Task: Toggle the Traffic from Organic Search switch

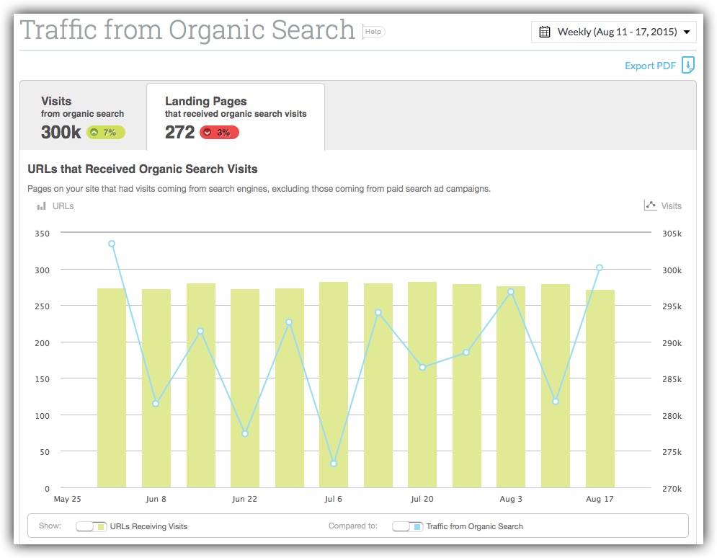Action: pos(407,526)
